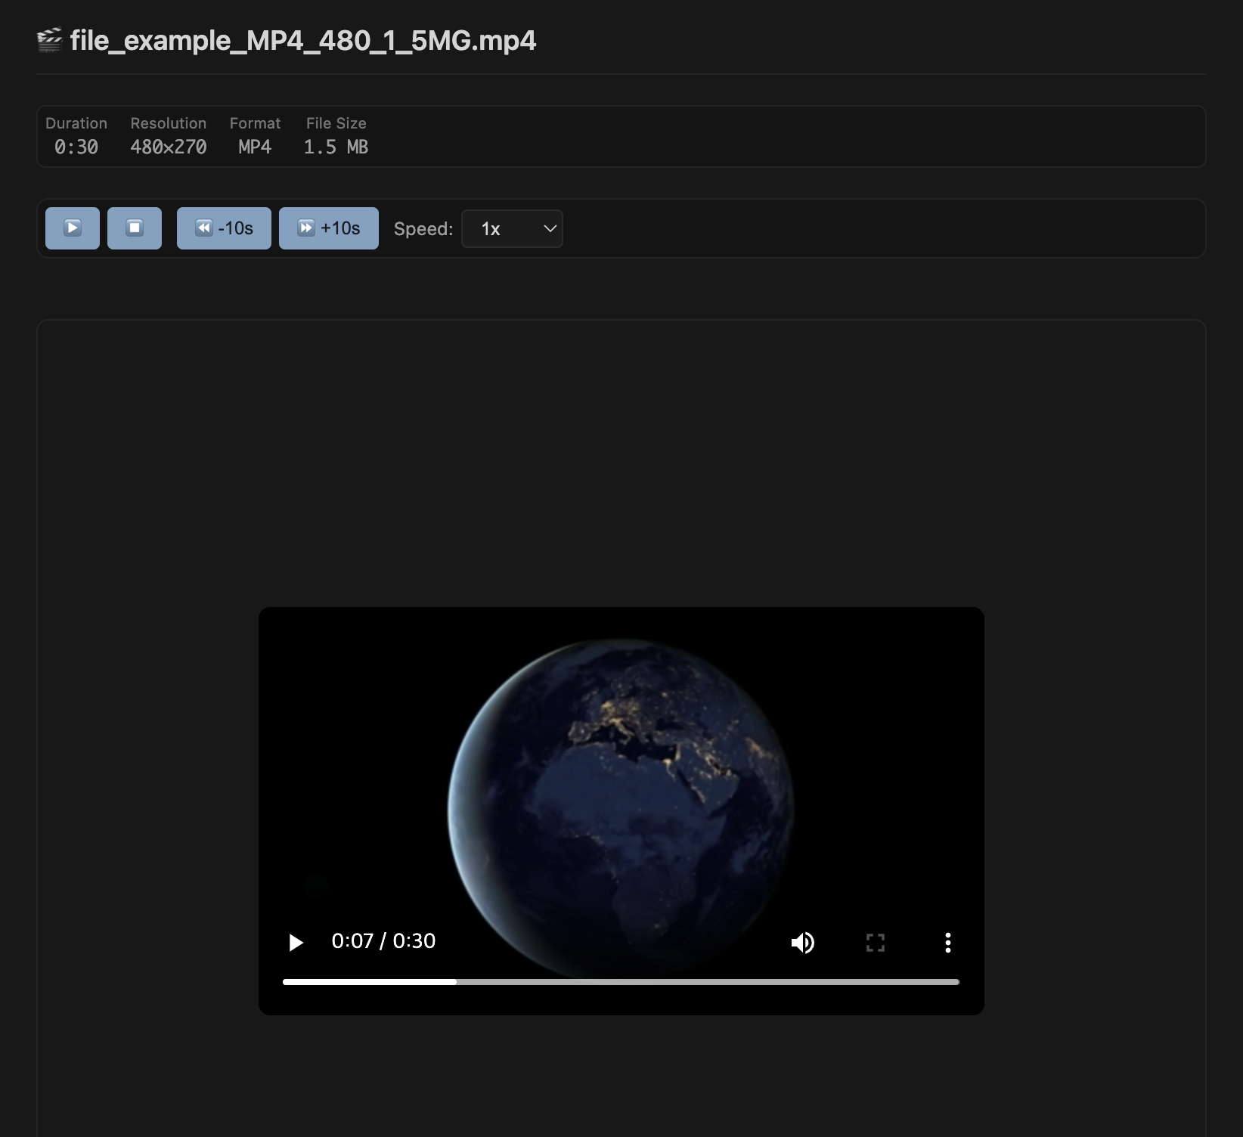Image resolution: width=1243 pixels, height=1137 pixels.
Task: Click the fast-forward icon on the +10s button
Action: (x=305, y=228)
